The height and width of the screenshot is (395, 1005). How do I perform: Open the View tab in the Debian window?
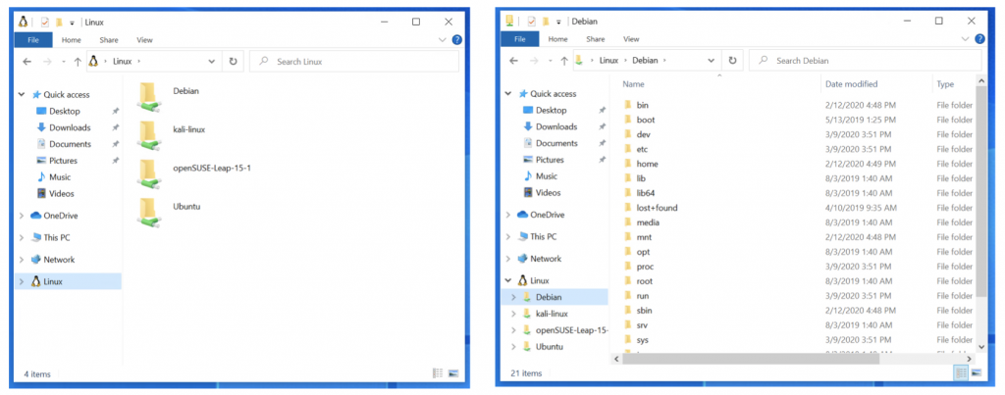click(631, 39)
